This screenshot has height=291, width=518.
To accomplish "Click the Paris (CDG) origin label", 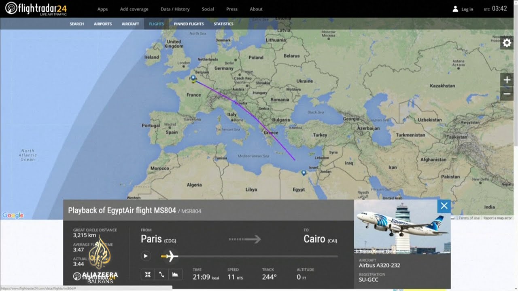I will pyautogui.click(x=158, y=239).
